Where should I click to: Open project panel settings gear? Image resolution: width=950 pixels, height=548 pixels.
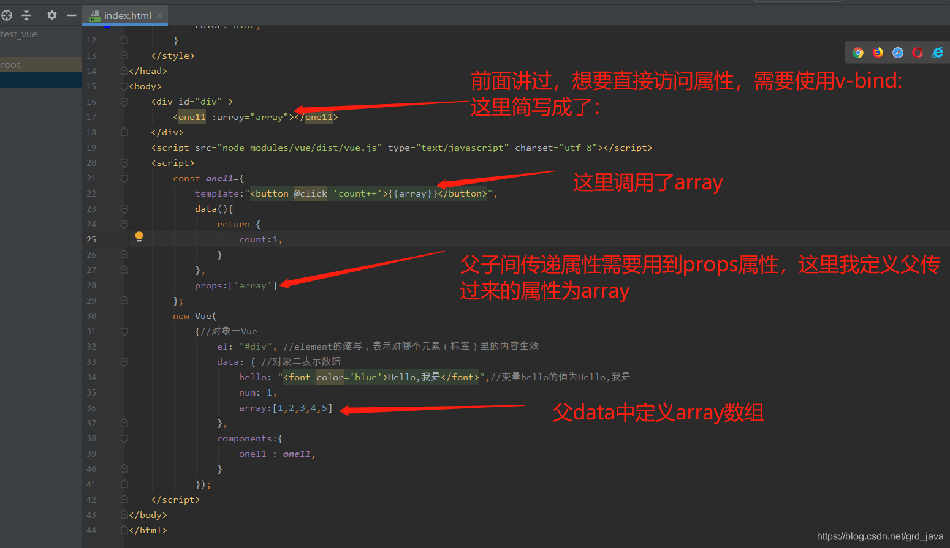click(52, 15)
